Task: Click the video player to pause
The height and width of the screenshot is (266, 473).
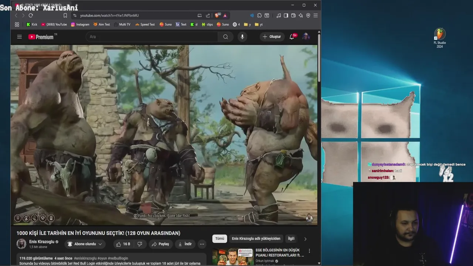Action: point(164,135)
